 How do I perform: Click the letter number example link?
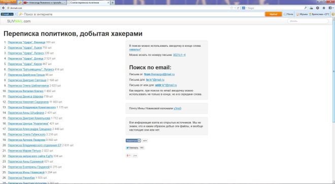[x=179, y=55]
